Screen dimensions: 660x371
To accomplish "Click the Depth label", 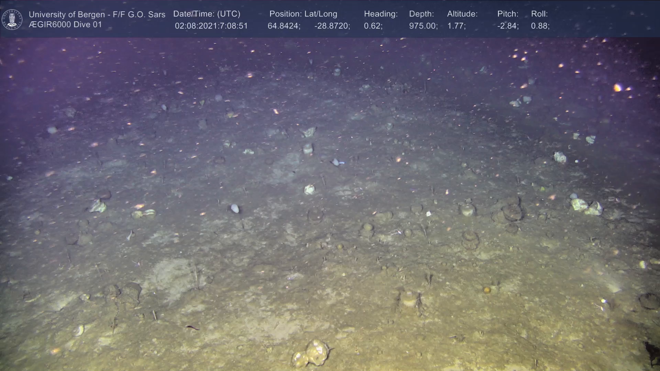I will pyautogui.click(x=421, y=14).
